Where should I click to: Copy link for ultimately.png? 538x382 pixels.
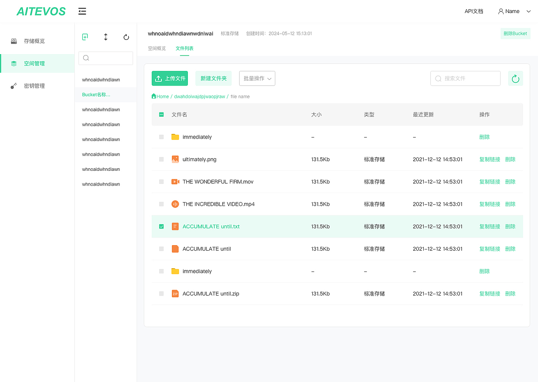tap(490, 159)
